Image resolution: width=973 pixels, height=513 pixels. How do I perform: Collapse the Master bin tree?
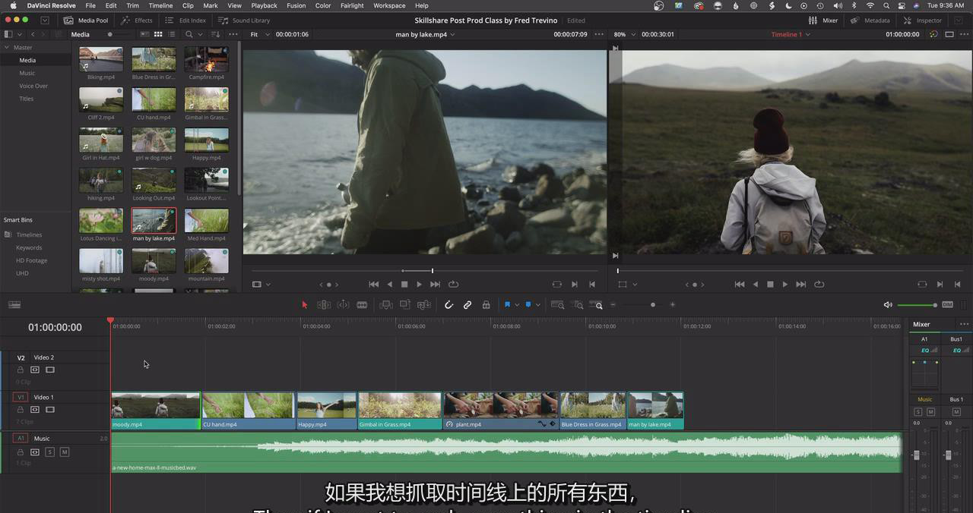pos(7,47)
